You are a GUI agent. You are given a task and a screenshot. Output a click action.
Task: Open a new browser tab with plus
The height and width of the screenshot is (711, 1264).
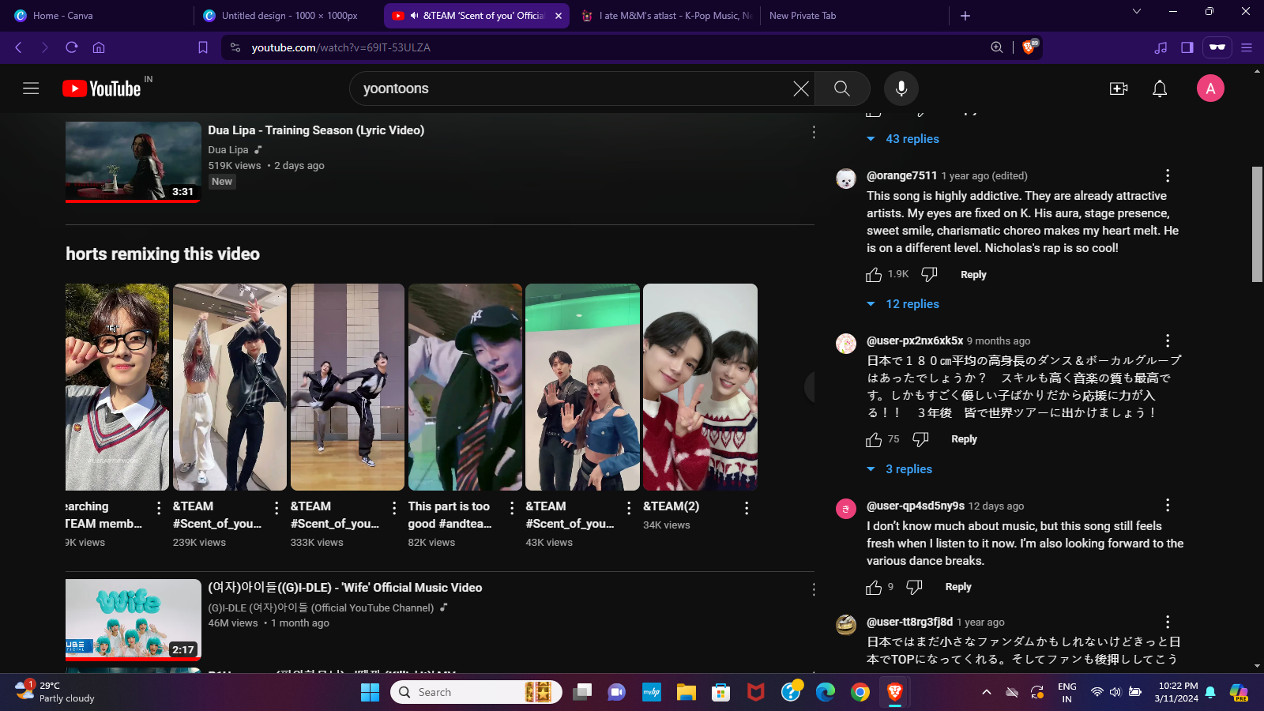coord(965,16)
